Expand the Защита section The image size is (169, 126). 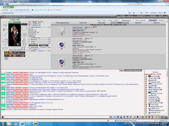point(29,41)
